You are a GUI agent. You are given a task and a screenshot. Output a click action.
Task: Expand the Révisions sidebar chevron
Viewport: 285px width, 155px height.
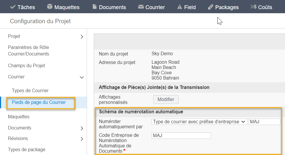coord(82,139)
